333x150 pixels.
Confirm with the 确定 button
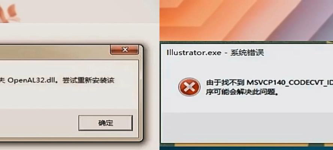tap(106, 123)
